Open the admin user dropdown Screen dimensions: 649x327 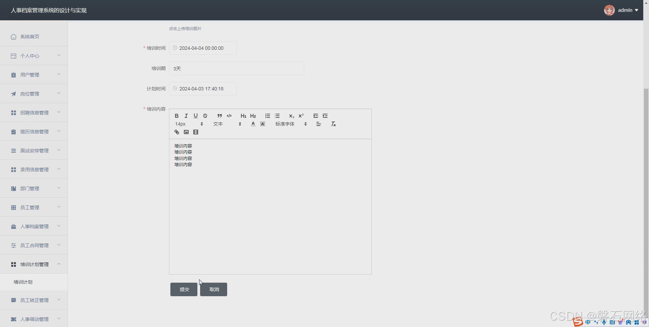[x=628, y=10]
